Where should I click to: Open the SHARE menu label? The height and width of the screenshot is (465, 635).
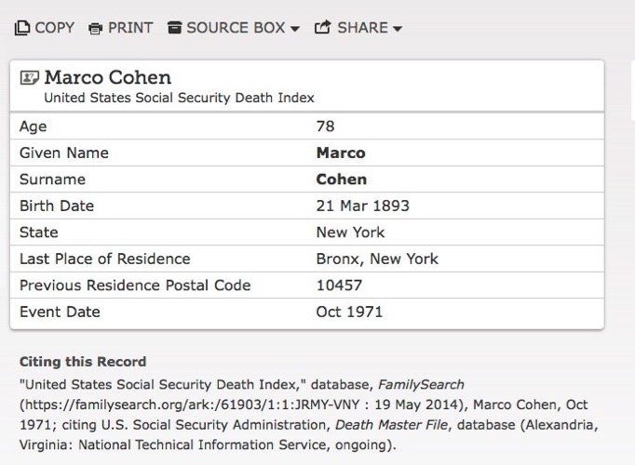click(x=363, y=28)
